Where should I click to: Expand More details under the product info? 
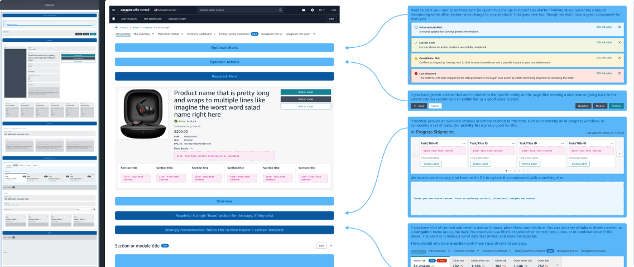pyautogui.click(x=184, y=149)
